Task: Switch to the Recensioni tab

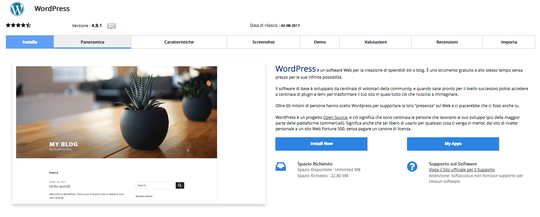Action: [447, 42]
